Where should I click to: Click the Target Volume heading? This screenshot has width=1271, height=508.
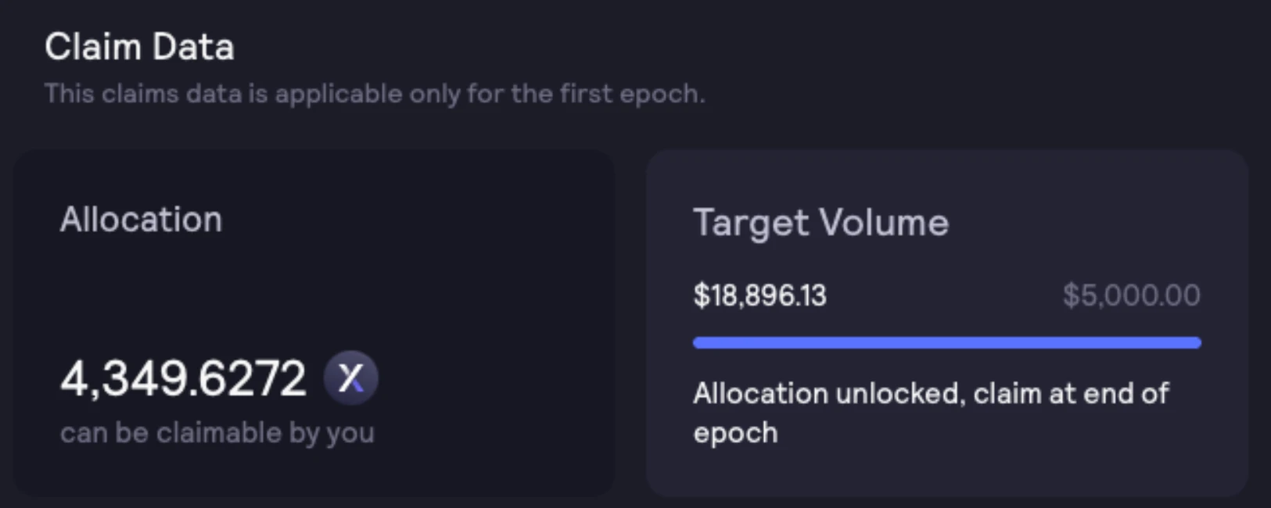pyautogui.click(x=820, y=224)
